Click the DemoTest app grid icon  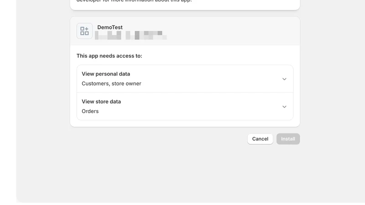pyautogui.click(x=84, y=31)
